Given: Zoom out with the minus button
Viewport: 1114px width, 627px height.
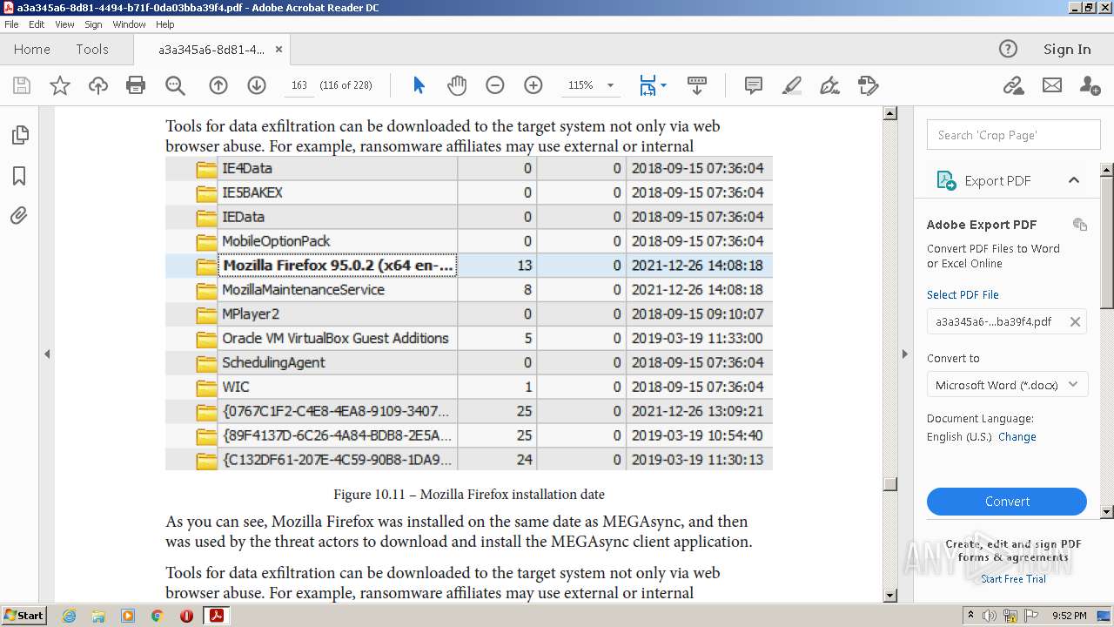Looking at the screenshot, I should 495,85.
